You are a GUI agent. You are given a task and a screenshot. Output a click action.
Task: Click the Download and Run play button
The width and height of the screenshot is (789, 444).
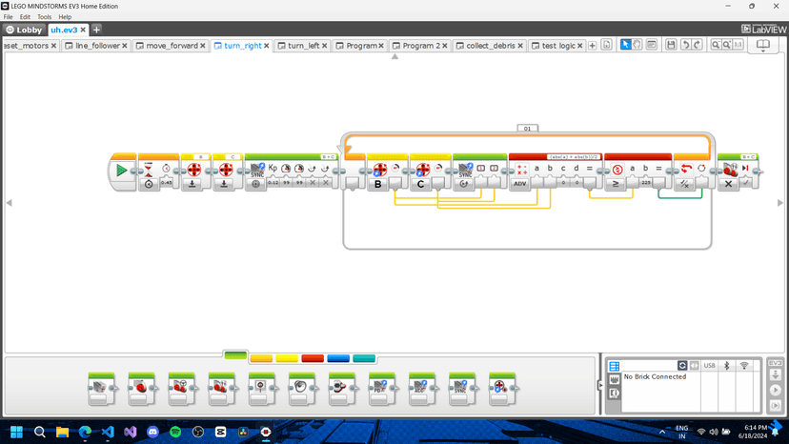pyautogui.click(x=775, y=390)
